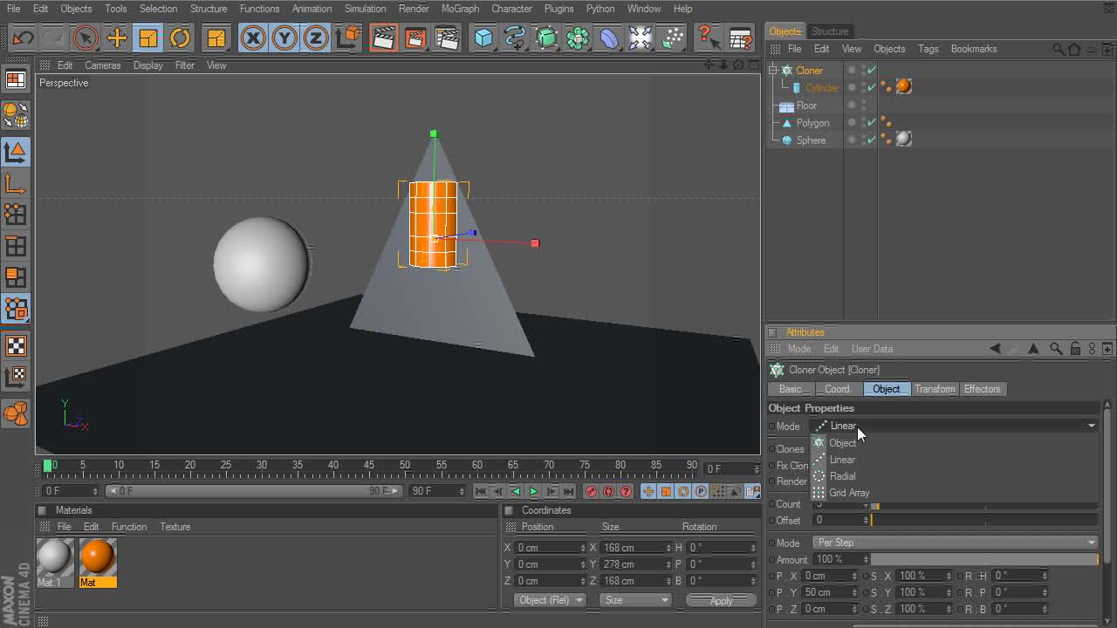Open Render Settings clapperboard icon
The height and width of the screenshot is (628, 1117).
click(x=447, y=38)
